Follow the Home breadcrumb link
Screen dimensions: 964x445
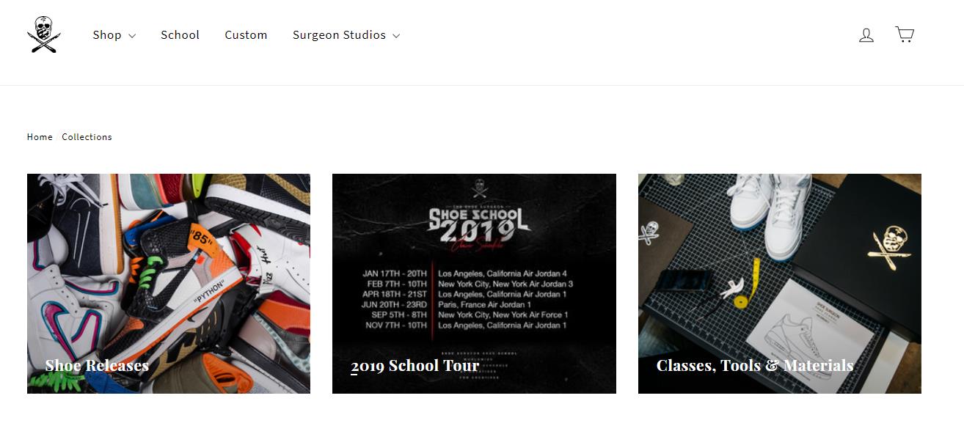point(40,137)
